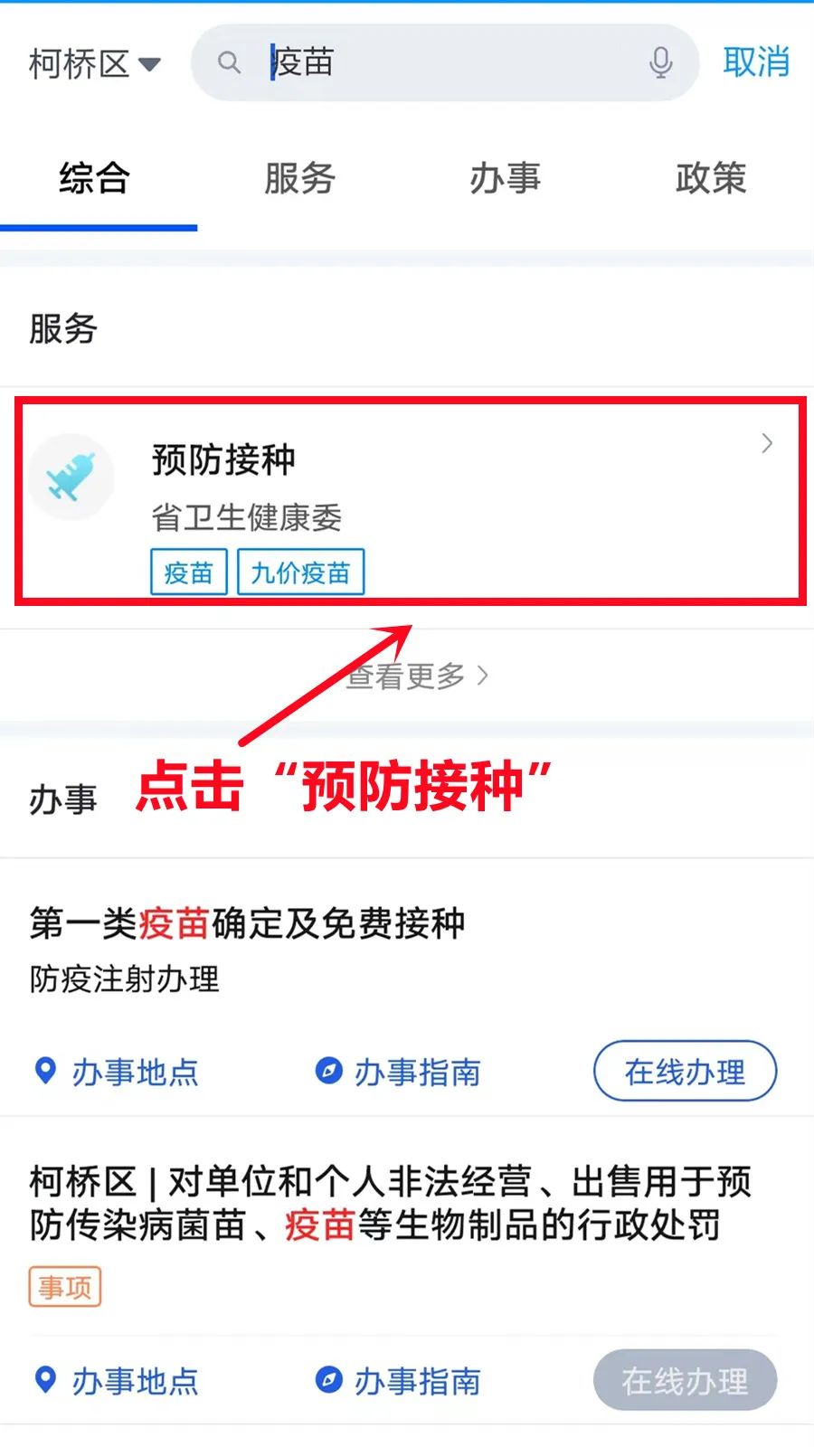Viewport: 814px width, 1447px height.
Task: Select the 综合 tab
Action: click(x=94, y=178)
